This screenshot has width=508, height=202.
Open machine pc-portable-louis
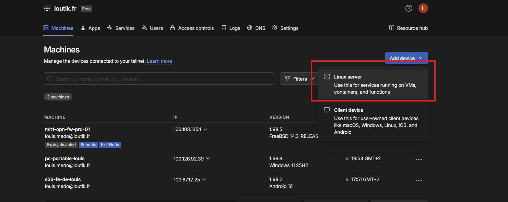[65, 158]
